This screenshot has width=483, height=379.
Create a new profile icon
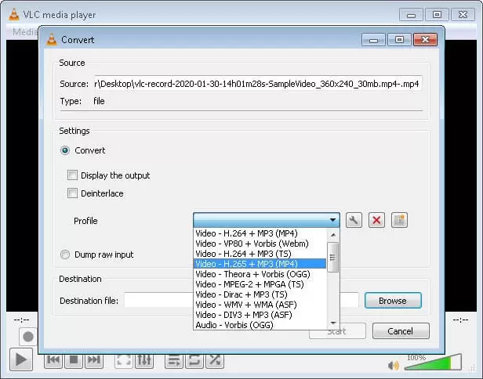point(399,220)
